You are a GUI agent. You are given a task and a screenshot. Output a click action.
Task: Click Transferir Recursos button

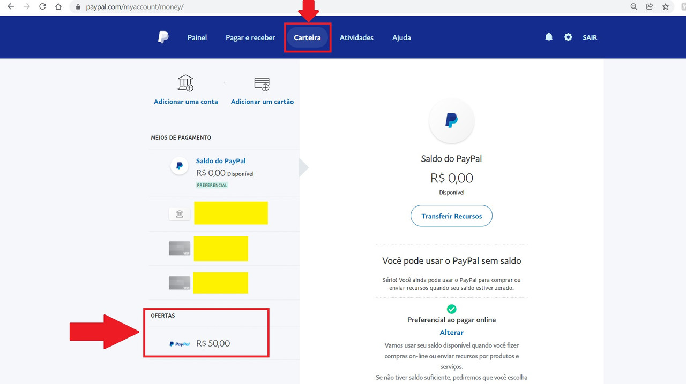pyautogui.click(x=451, y=216)
